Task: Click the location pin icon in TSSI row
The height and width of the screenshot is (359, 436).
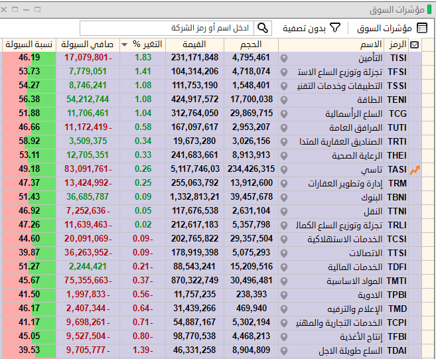Action: (x=283, y=86)
